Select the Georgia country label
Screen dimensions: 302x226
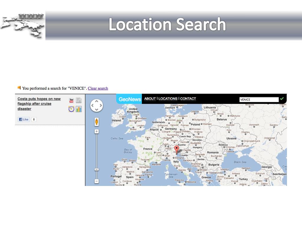click(x=267, y=167)
